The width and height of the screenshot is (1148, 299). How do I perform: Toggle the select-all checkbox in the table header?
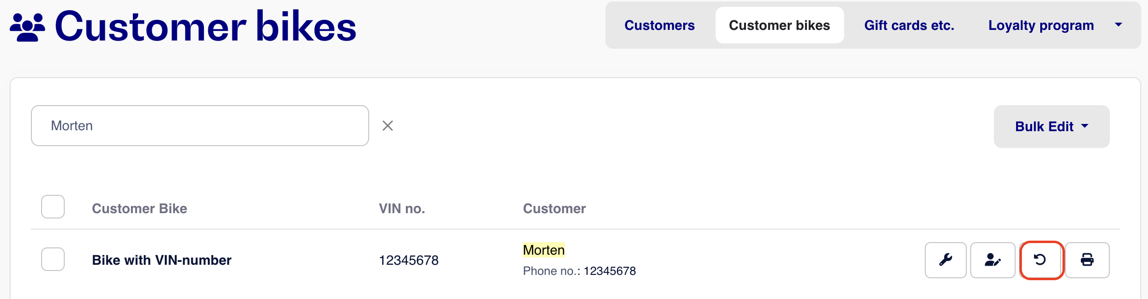(x=53, y=207)
